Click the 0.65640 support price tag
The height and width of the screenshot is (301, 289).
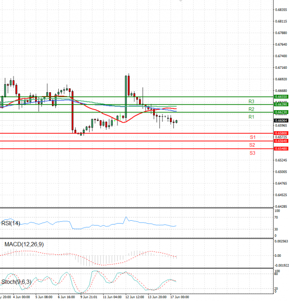[281, 141]
